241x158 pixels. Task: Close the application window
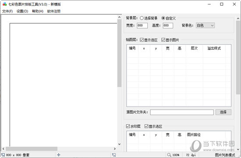[234, 4]
